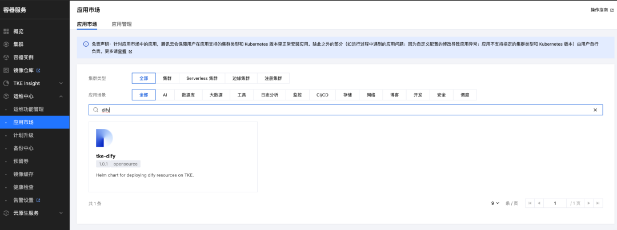Image resolution: width=617 pixels, height=230 pixels.
Task: Click the TKE Insight pie icon
Action: (x=6, y=83)
